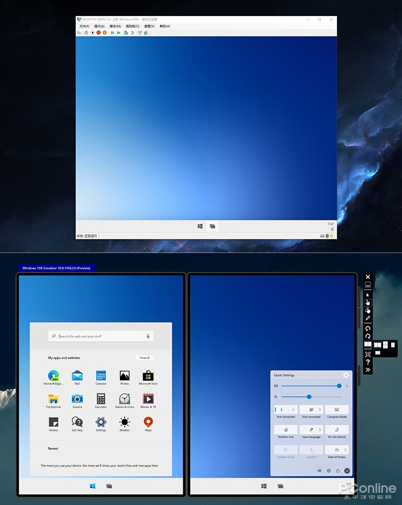This screenshot has width=402, height=505.
Task: Toggle Location tile
Action: (x=311, y=450)
